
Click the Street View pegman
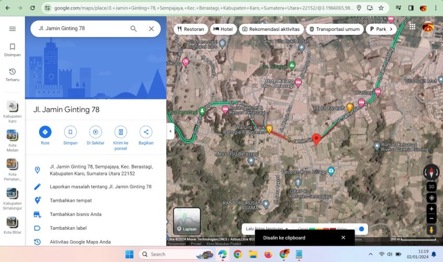[432, 230]
